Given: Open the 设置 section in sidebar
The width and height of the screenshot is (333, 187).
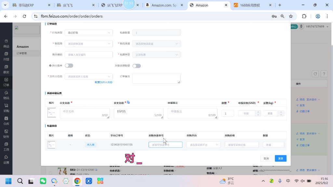Looking at the screenshot, I should tap(6, 160).
